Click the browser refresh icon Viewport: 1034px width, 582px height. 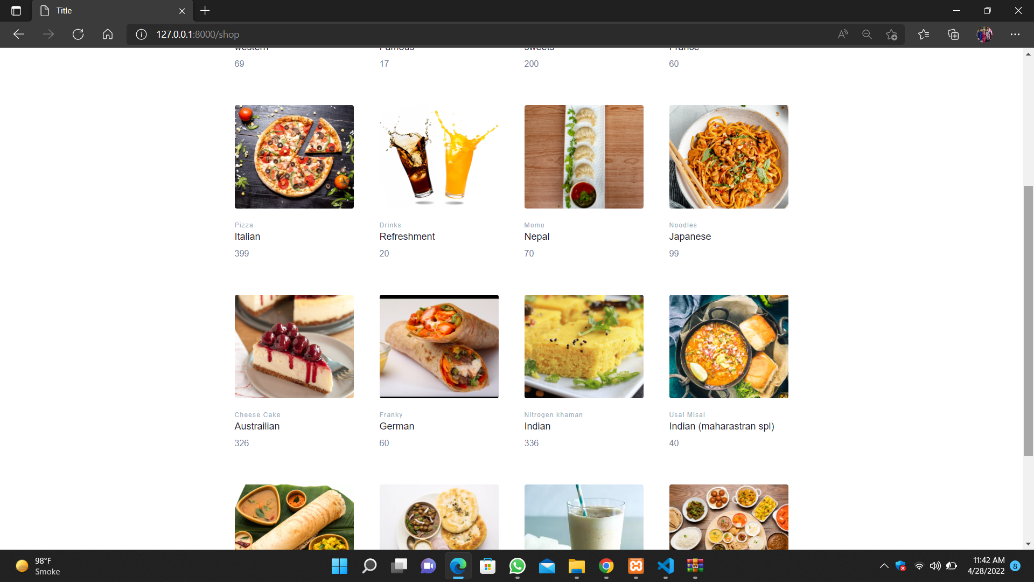click(78, 34)
